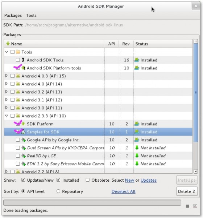Click the Installed status icon for Android SDK Platform-tools
203x218 pixels.
pyautogui.click(x=137, y=68)
